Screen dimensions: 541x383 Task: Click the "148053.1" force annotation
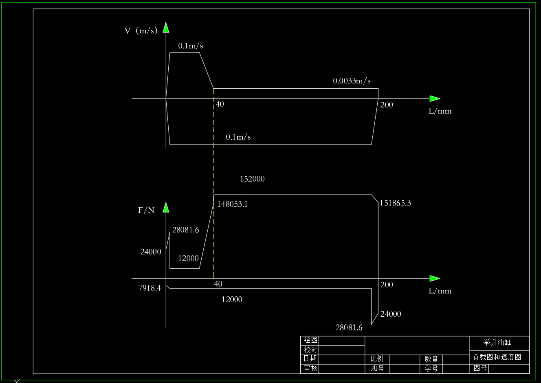point(232,204)
